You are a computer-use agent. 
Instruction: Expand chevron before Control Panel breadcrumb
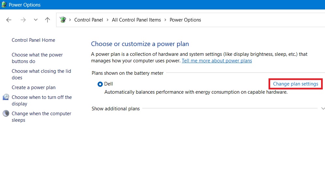click(x=70, y=20)
